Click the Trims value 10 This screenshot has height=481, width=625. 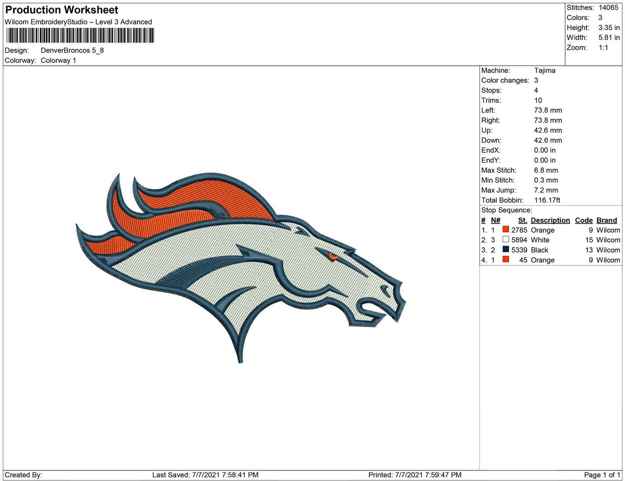click(x=538, y=100)
